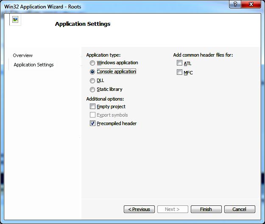
Task: Click Finish to create the project
Action: (x=206, y=209)
